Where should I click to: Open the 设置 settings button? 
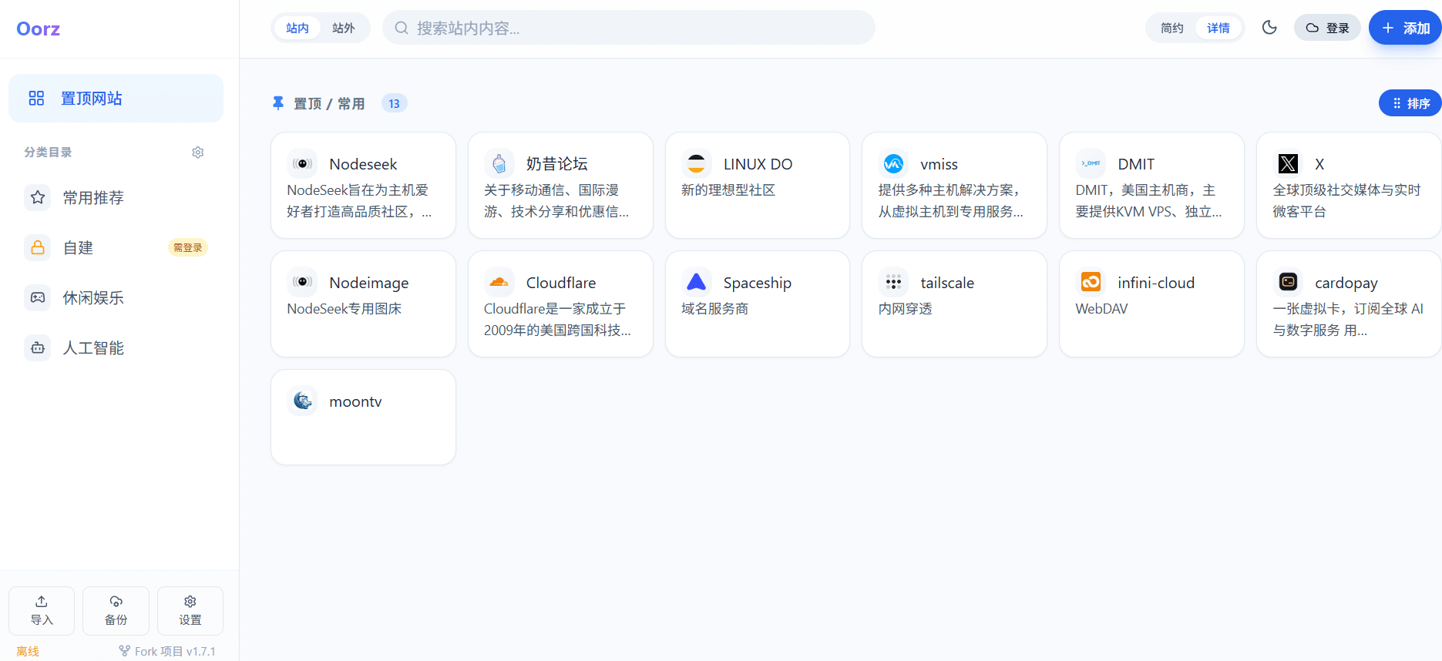190,611
